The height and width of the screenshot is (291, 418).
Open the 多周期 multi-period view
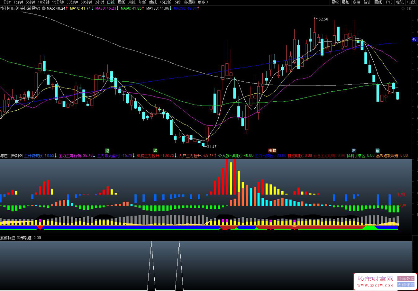(190, 2)
